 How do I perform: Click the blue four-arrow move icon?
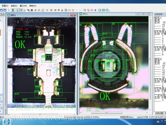(95, 10)
